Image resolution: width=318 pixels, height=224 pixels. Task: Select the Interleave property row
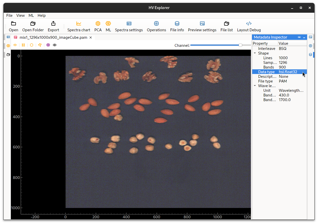coord(279,49)
